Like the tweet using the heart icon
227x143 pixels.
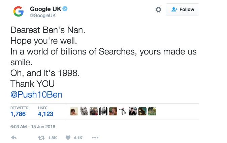(68, 138)
